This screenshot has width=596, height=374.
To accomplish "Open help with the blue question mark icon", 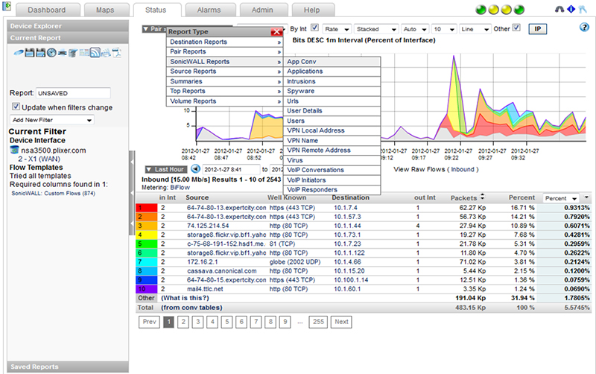I will (x=584, y=28).
